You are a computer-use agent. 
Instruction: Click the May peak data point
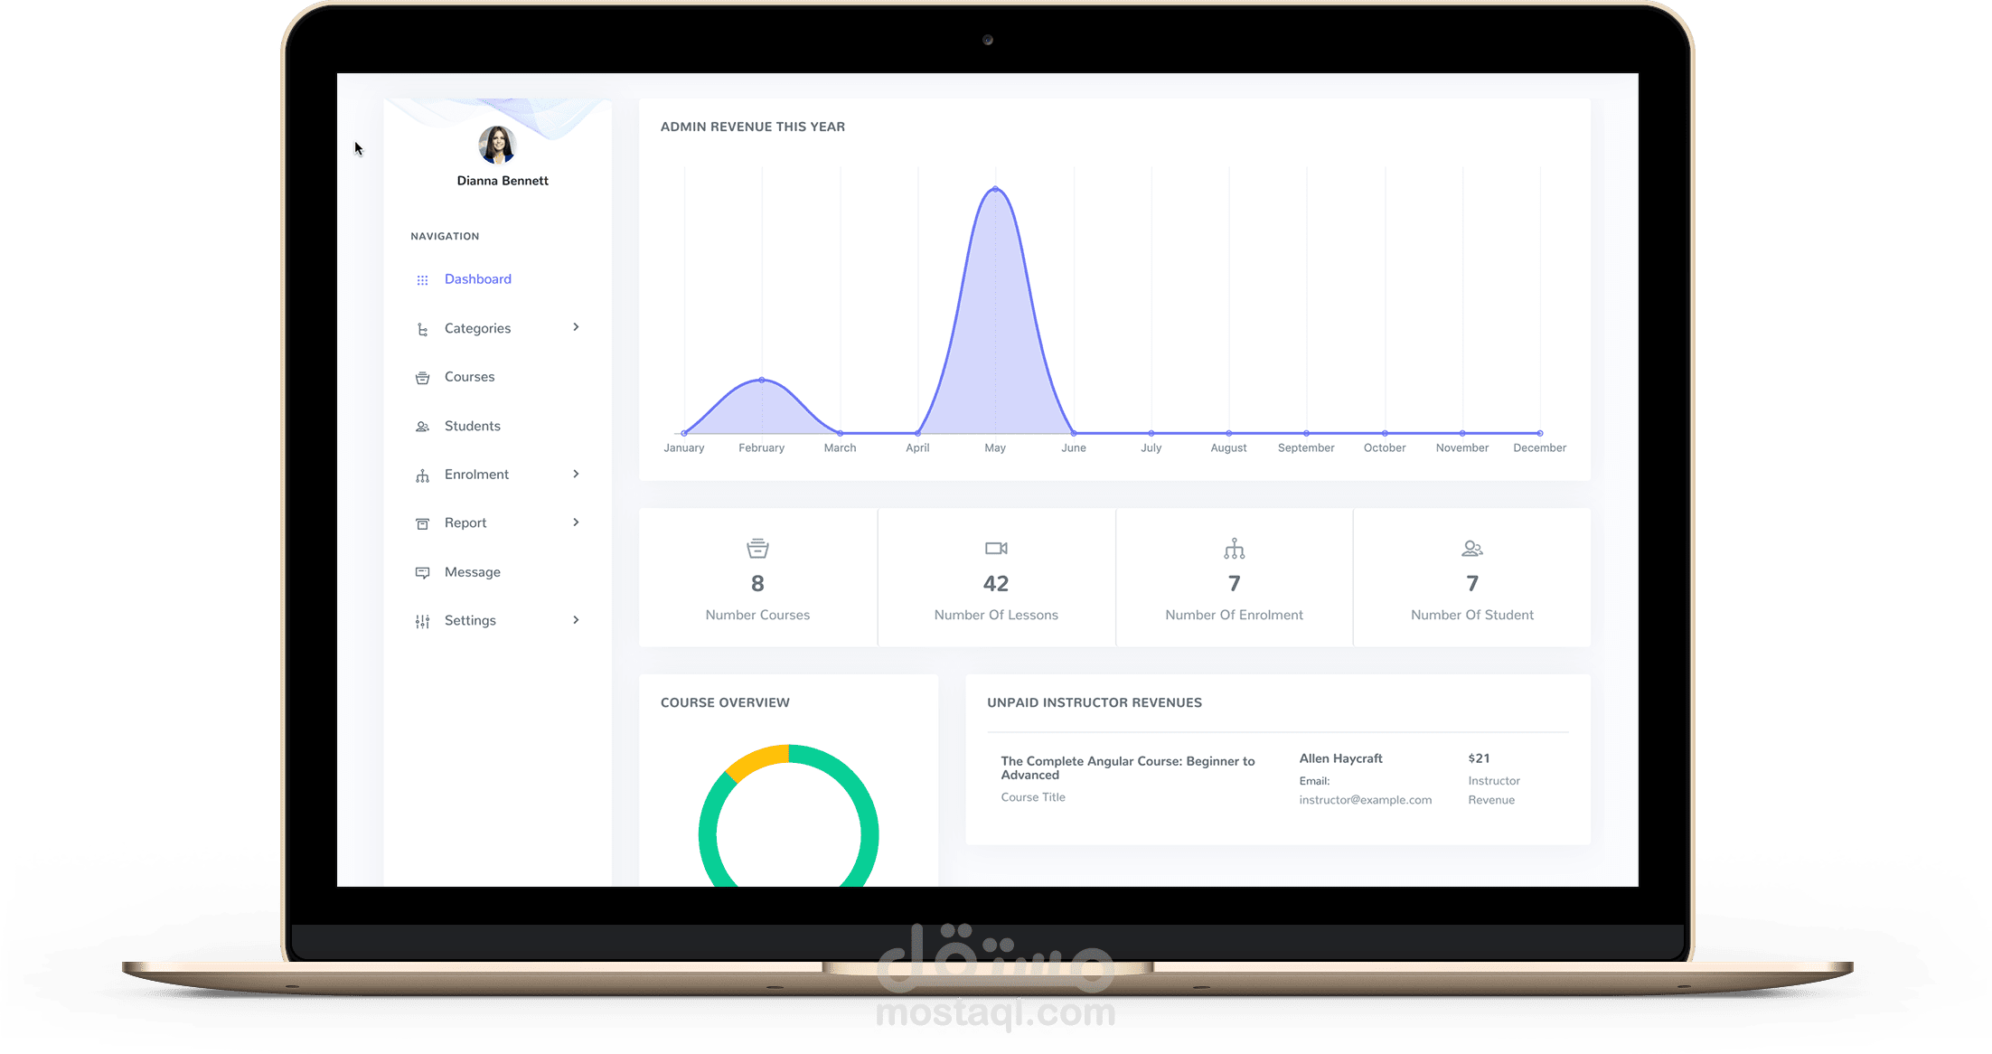coord(995,189)
